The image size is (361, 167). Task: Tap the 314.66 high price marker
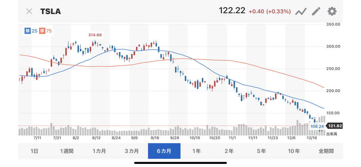(95, 35)
